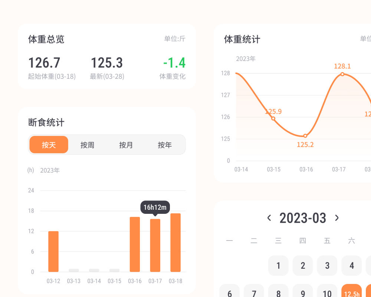Click the orange 12.5h fasting badge in calendar
Viewport: 371px width, 297px height.
tap(351, 293)
